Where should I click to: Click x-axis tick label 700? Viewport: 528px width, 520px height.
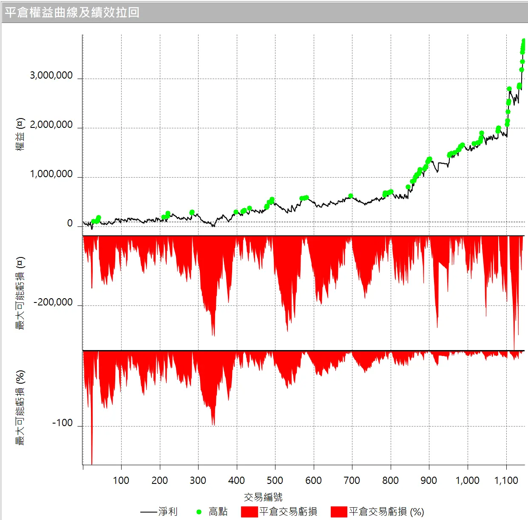[352, 480]
